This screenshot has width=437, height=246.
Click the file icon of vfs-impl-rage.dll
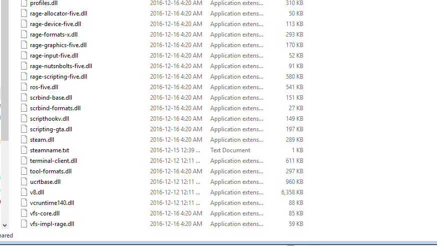pos(24,223)
